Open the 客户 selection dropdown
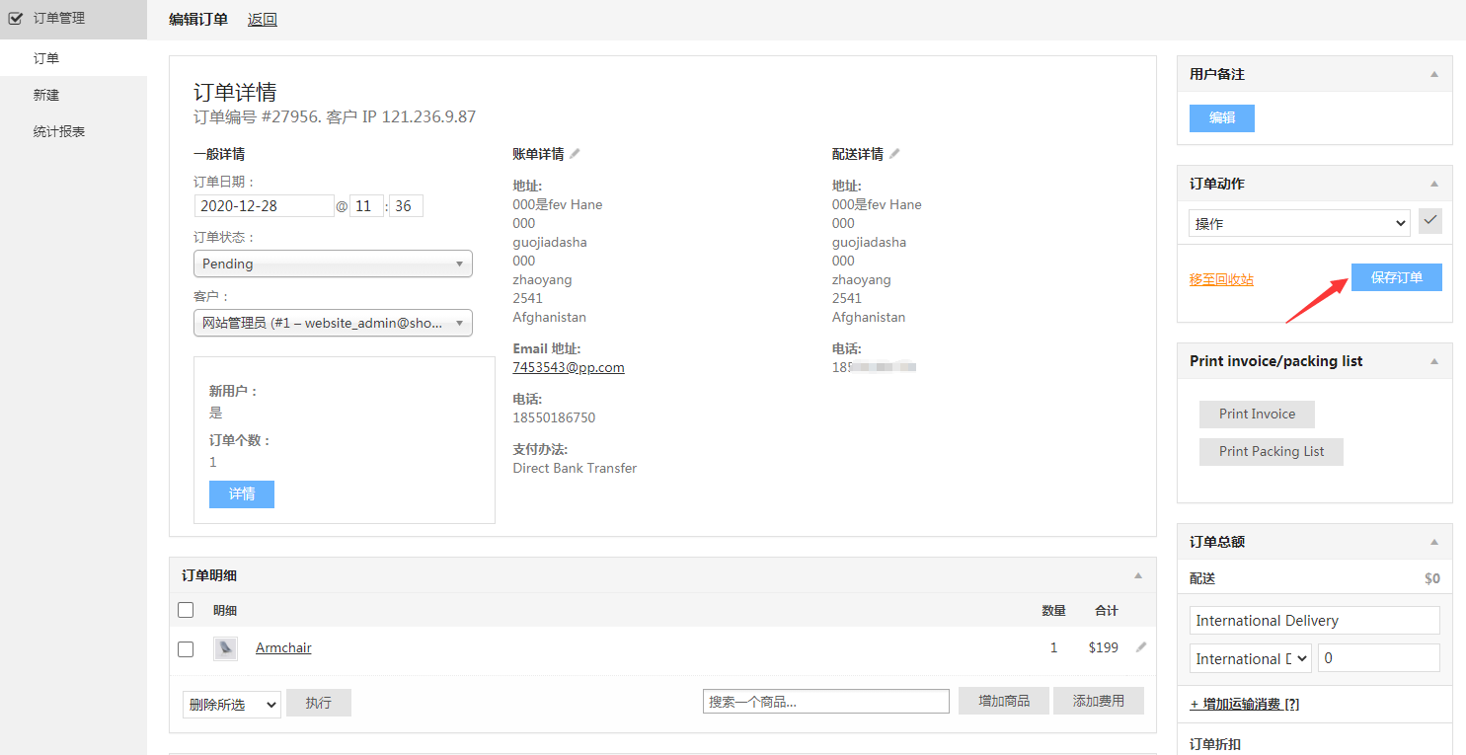 pos(333,323)
